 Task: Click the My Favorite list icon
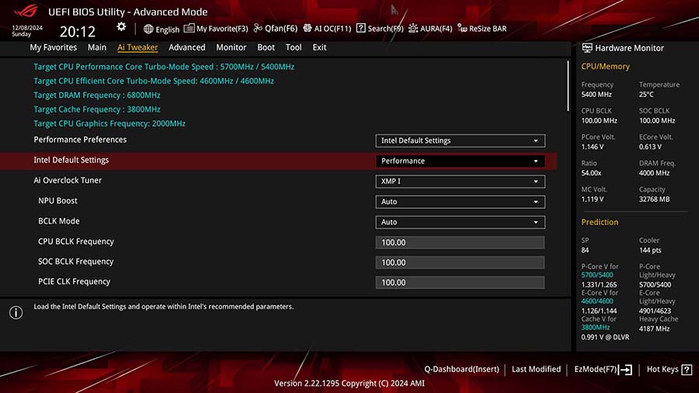pyautogui.click(x=189, y=28)
